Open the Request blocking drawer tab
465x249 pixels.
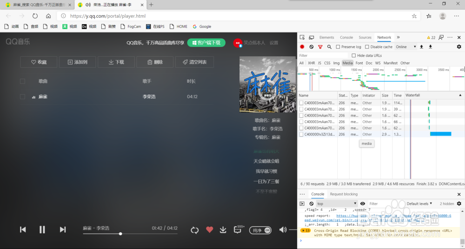[344, 194]
